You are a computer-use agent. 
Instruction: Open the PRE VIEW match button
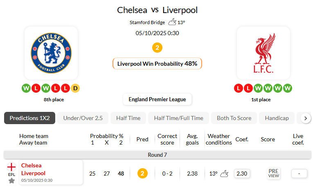273,173
